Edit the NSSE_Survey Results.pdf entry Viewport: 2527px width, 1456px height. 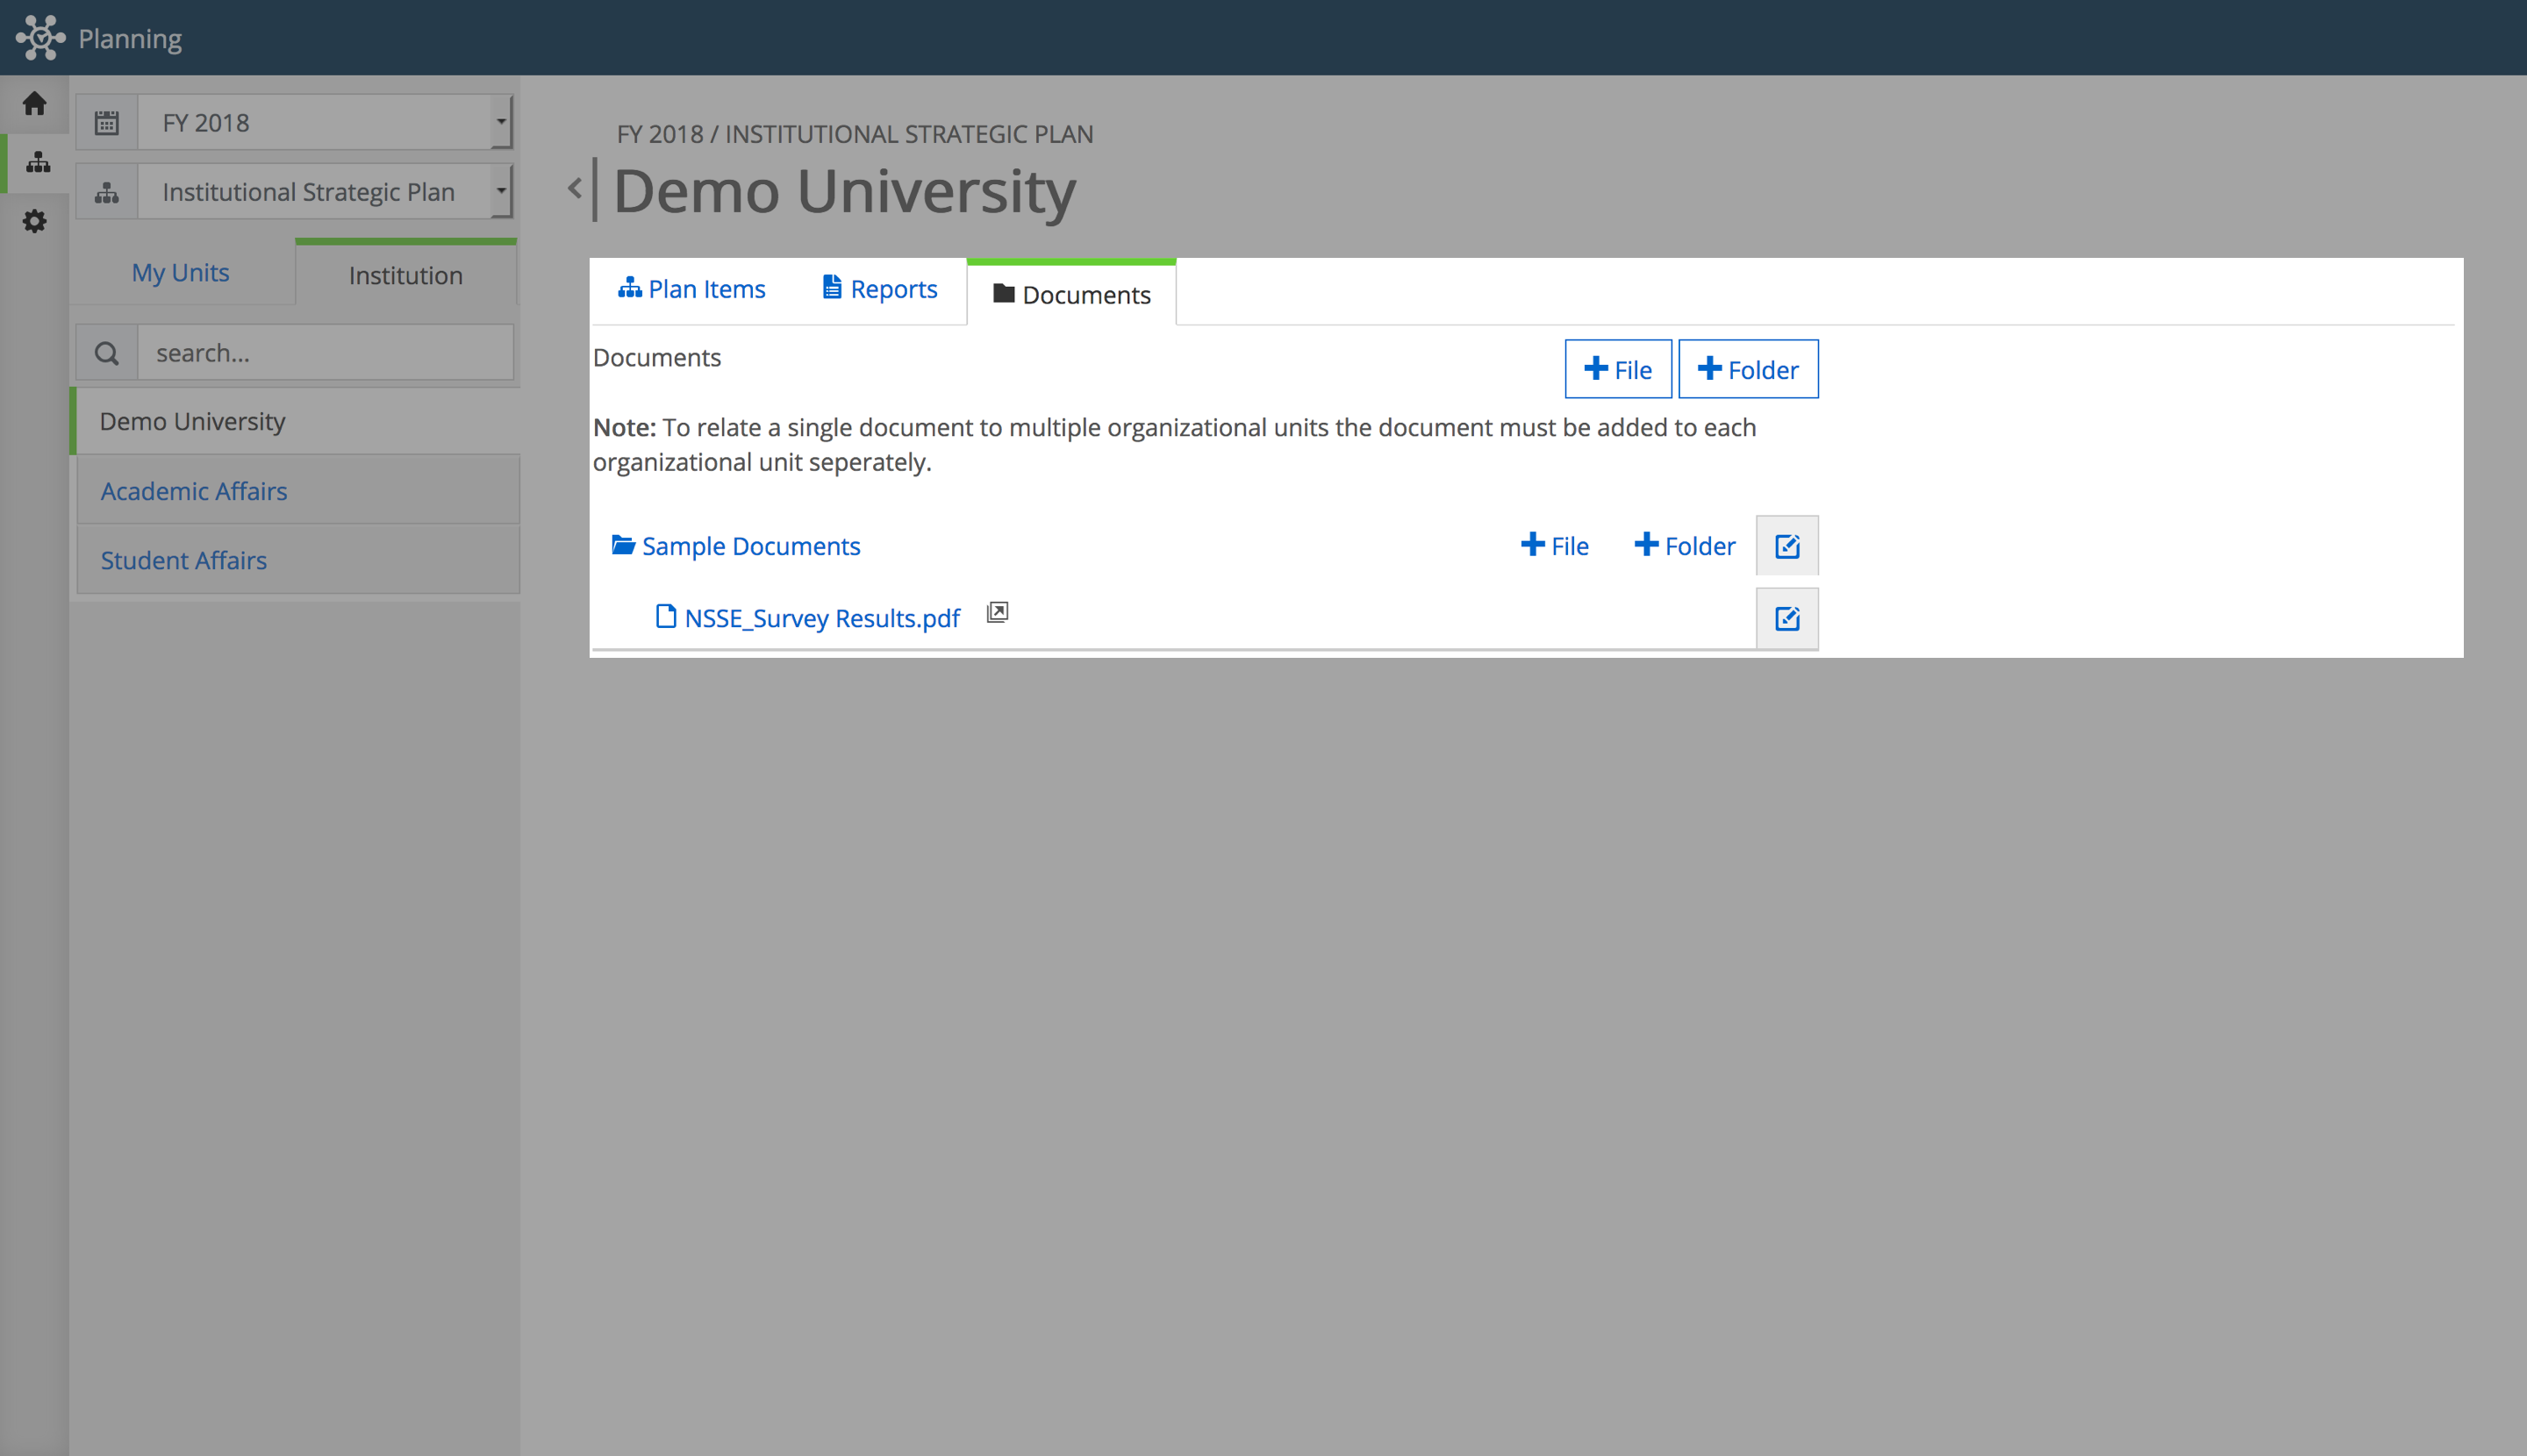coord(1786,618)
